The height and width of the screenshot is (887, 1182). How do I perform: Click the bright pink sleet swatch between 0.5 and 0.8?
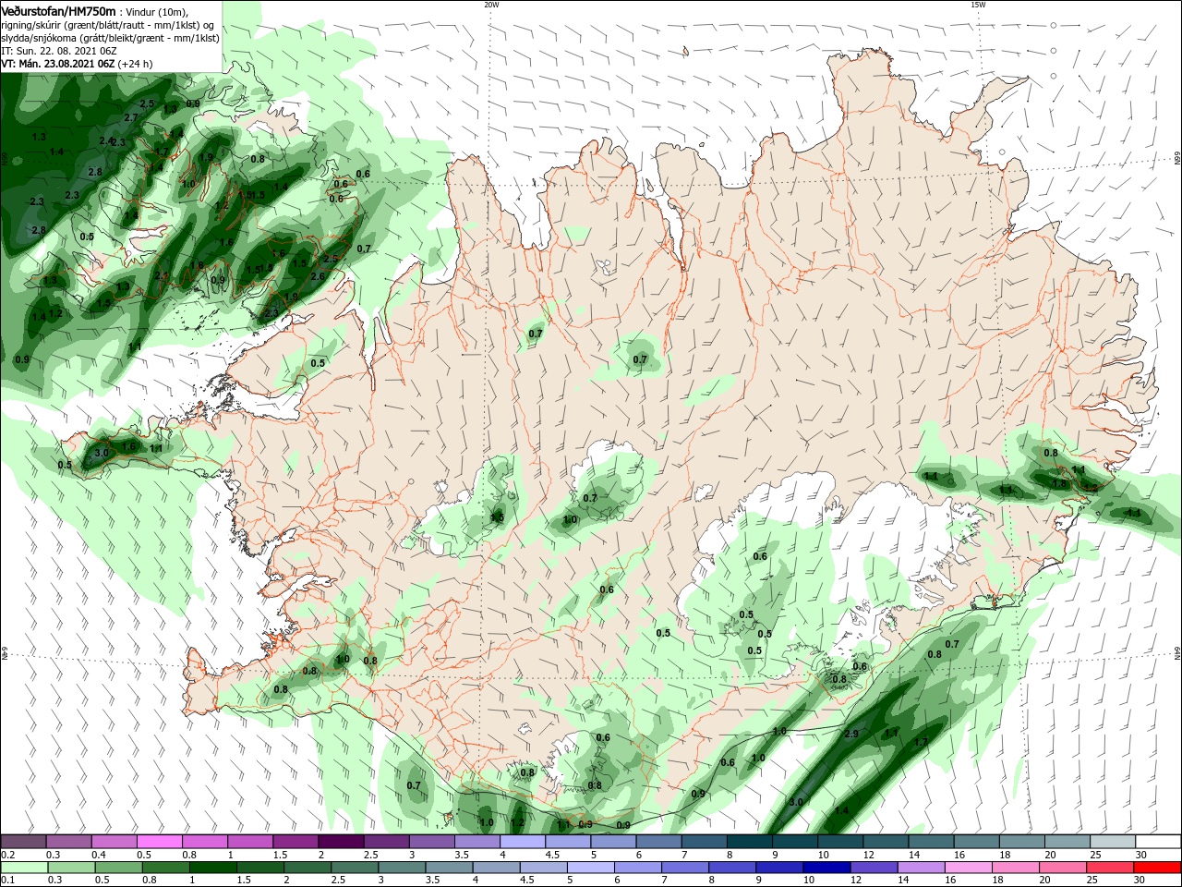pos(160,842)
